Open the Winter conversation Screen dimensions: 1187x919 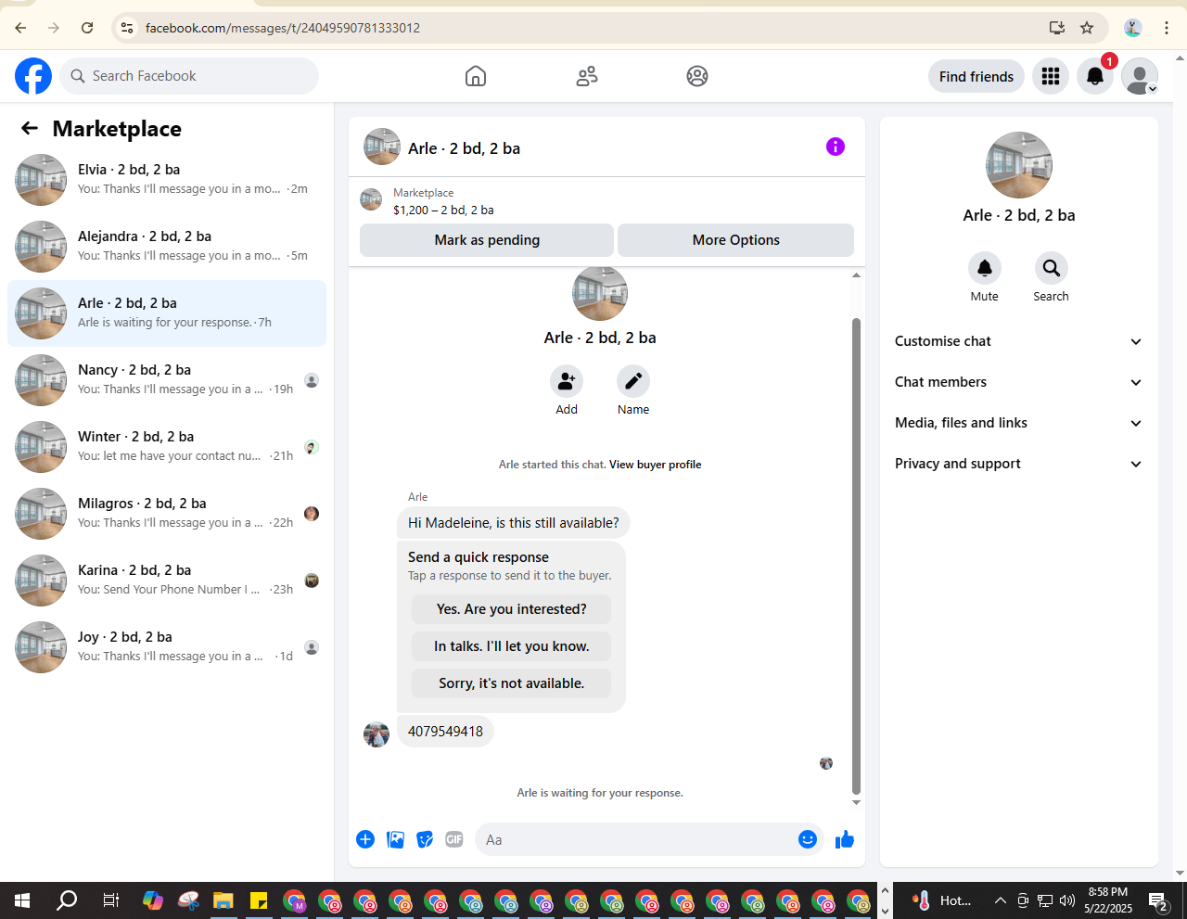tap(167, 447)
